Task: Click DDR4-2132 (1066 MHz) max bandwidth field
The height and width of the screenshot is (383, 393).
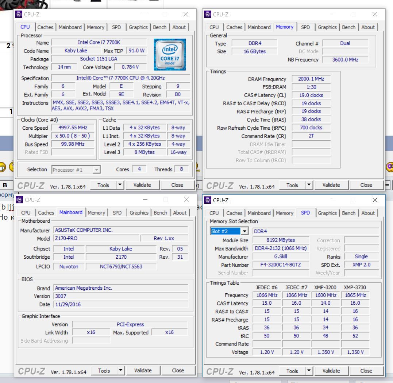Action: [281, 248]
